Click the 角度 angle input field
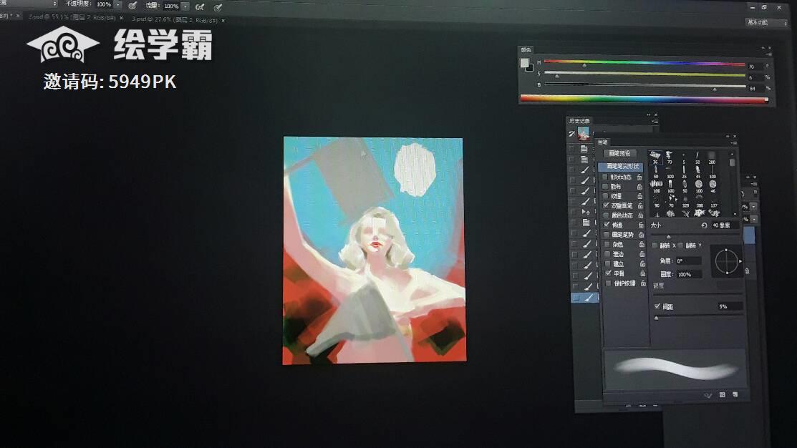Screen dimensions: 797x448 point(689,261)
